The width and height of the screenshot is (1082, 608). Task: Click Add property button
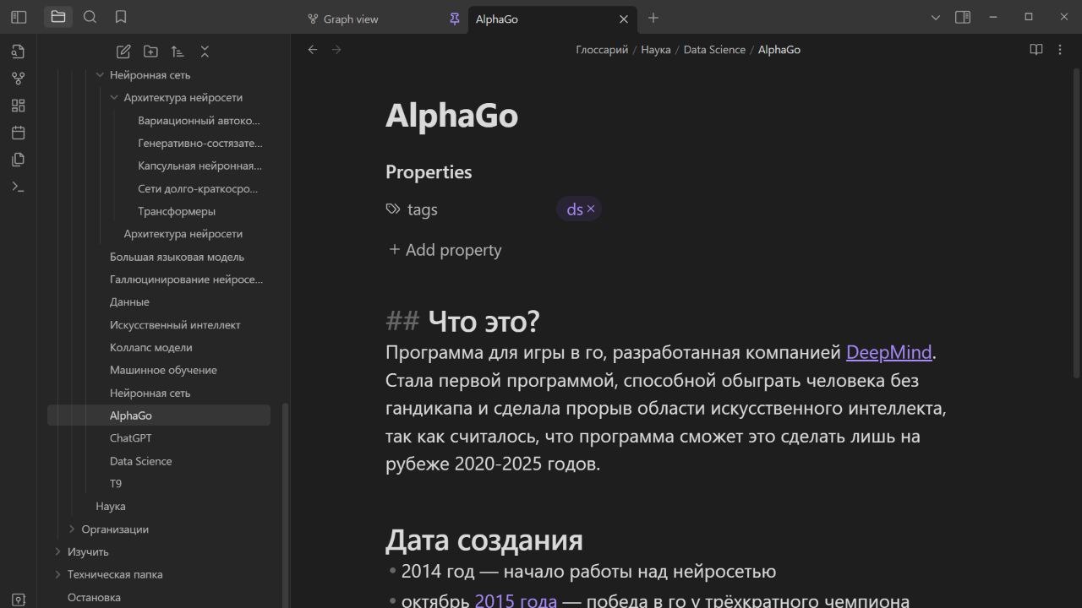445,250
